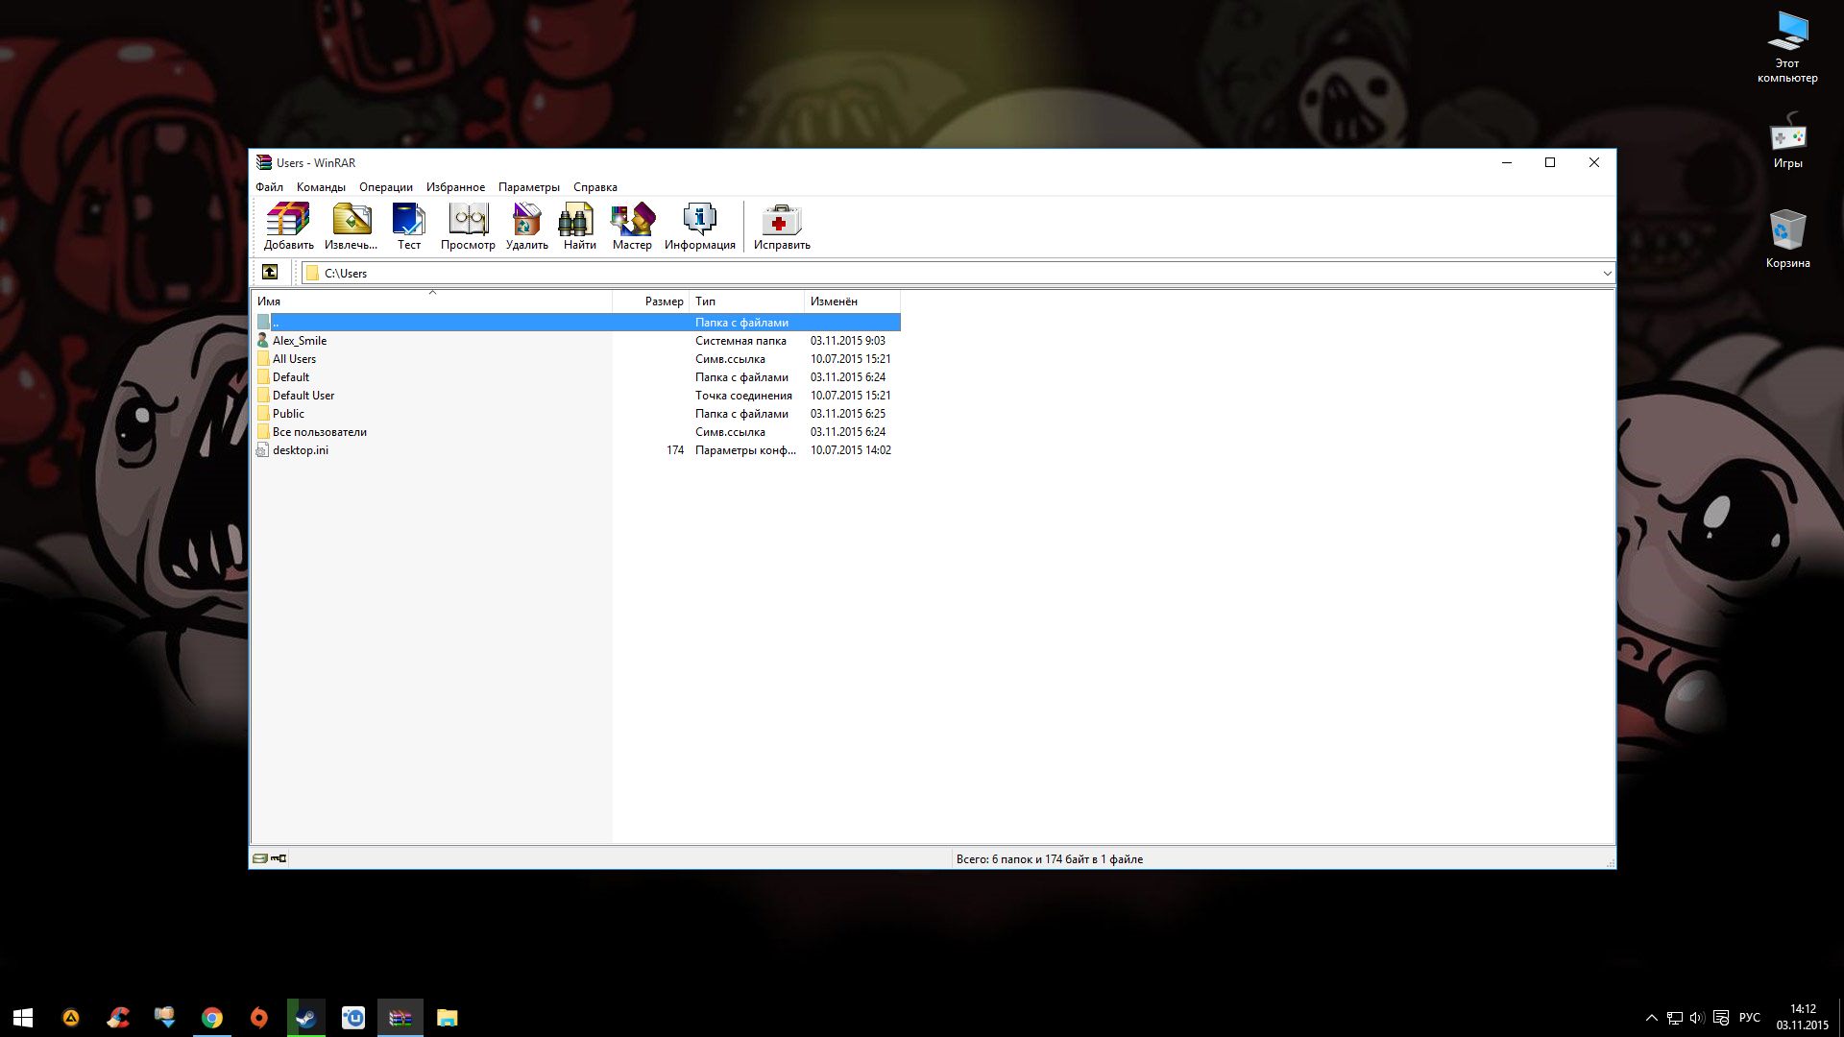Open the Команды menu
Viewport: 1844px width, 1037px height.
pyautogui.click(x=321, y=187)
